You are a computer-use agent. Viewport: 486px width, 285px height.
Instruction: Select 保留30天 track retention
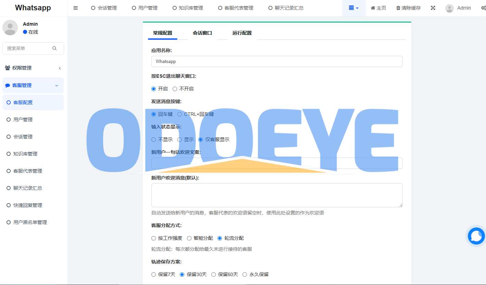pos(182,274)
